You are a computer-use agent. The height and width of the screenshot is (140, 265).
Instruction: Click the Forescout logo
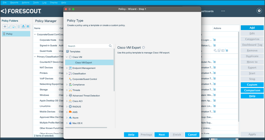[x=21, y=11]
